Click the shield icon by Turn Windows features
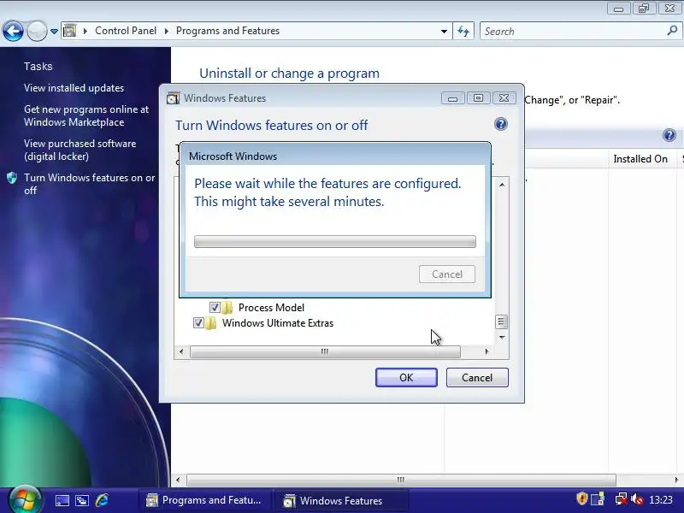 click(12, 178)
